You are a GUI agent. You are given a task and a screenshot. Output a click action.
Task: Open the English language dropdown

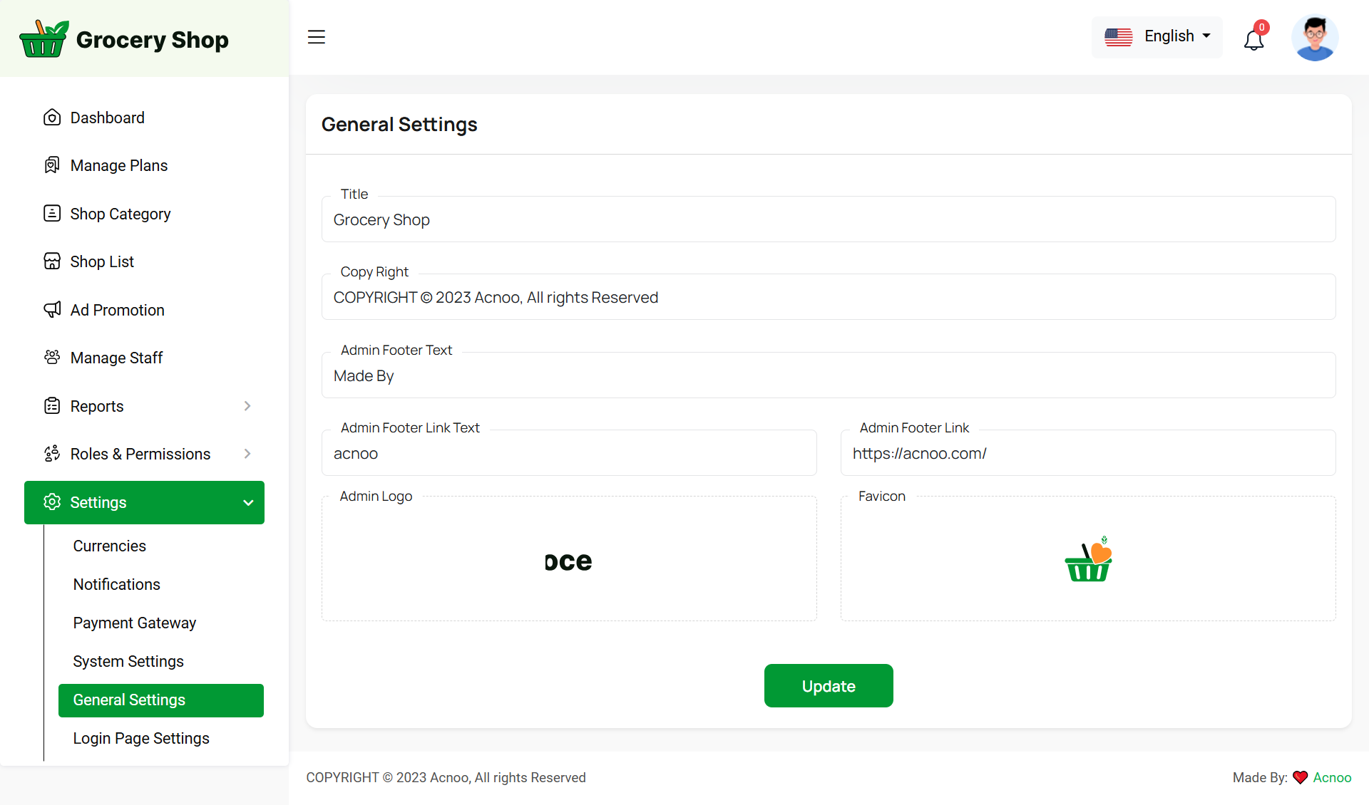pos(1157,36)
